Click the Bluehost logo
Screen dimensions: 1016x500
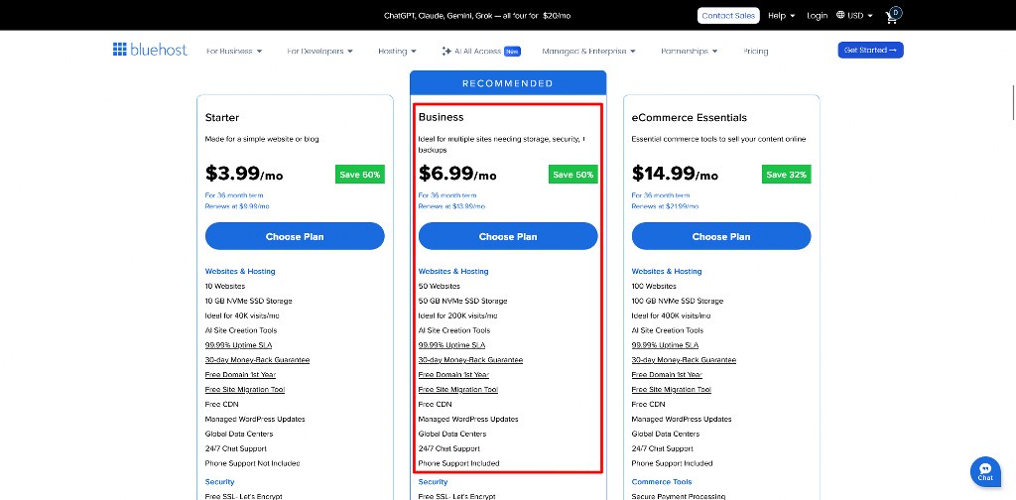tap(150, 50)
